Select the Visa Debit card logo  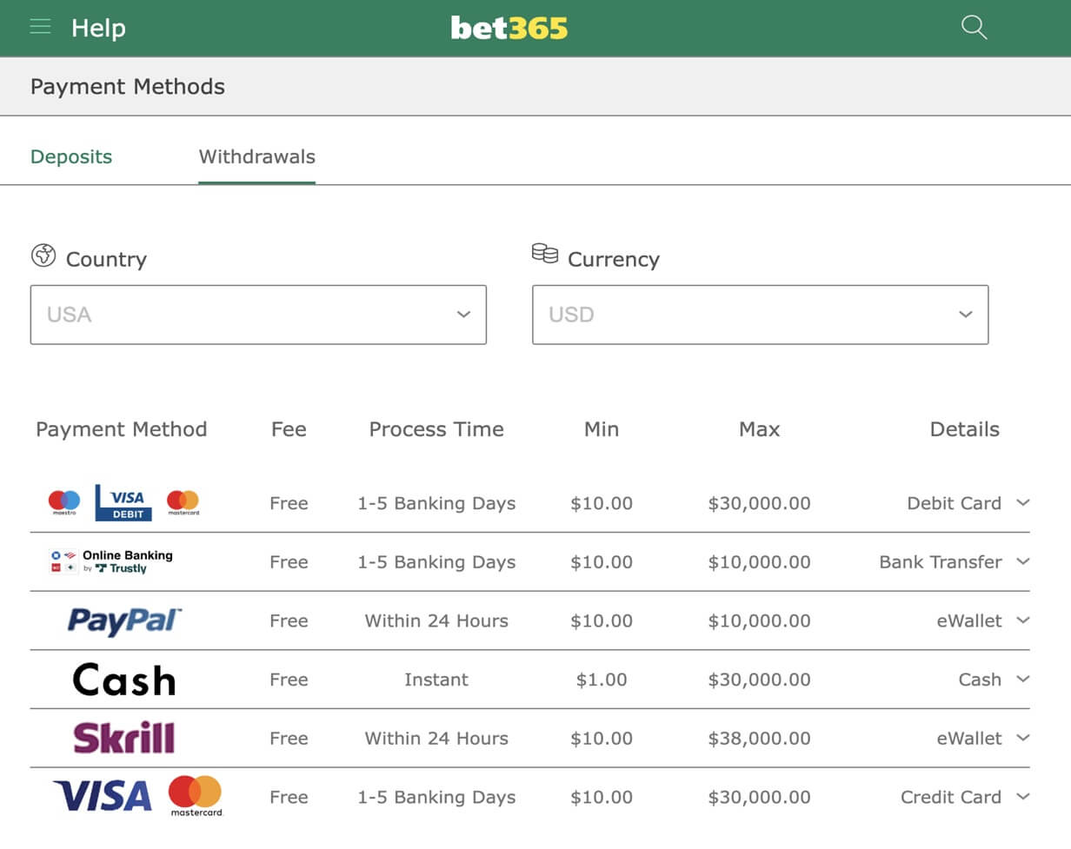click(123, 503)
